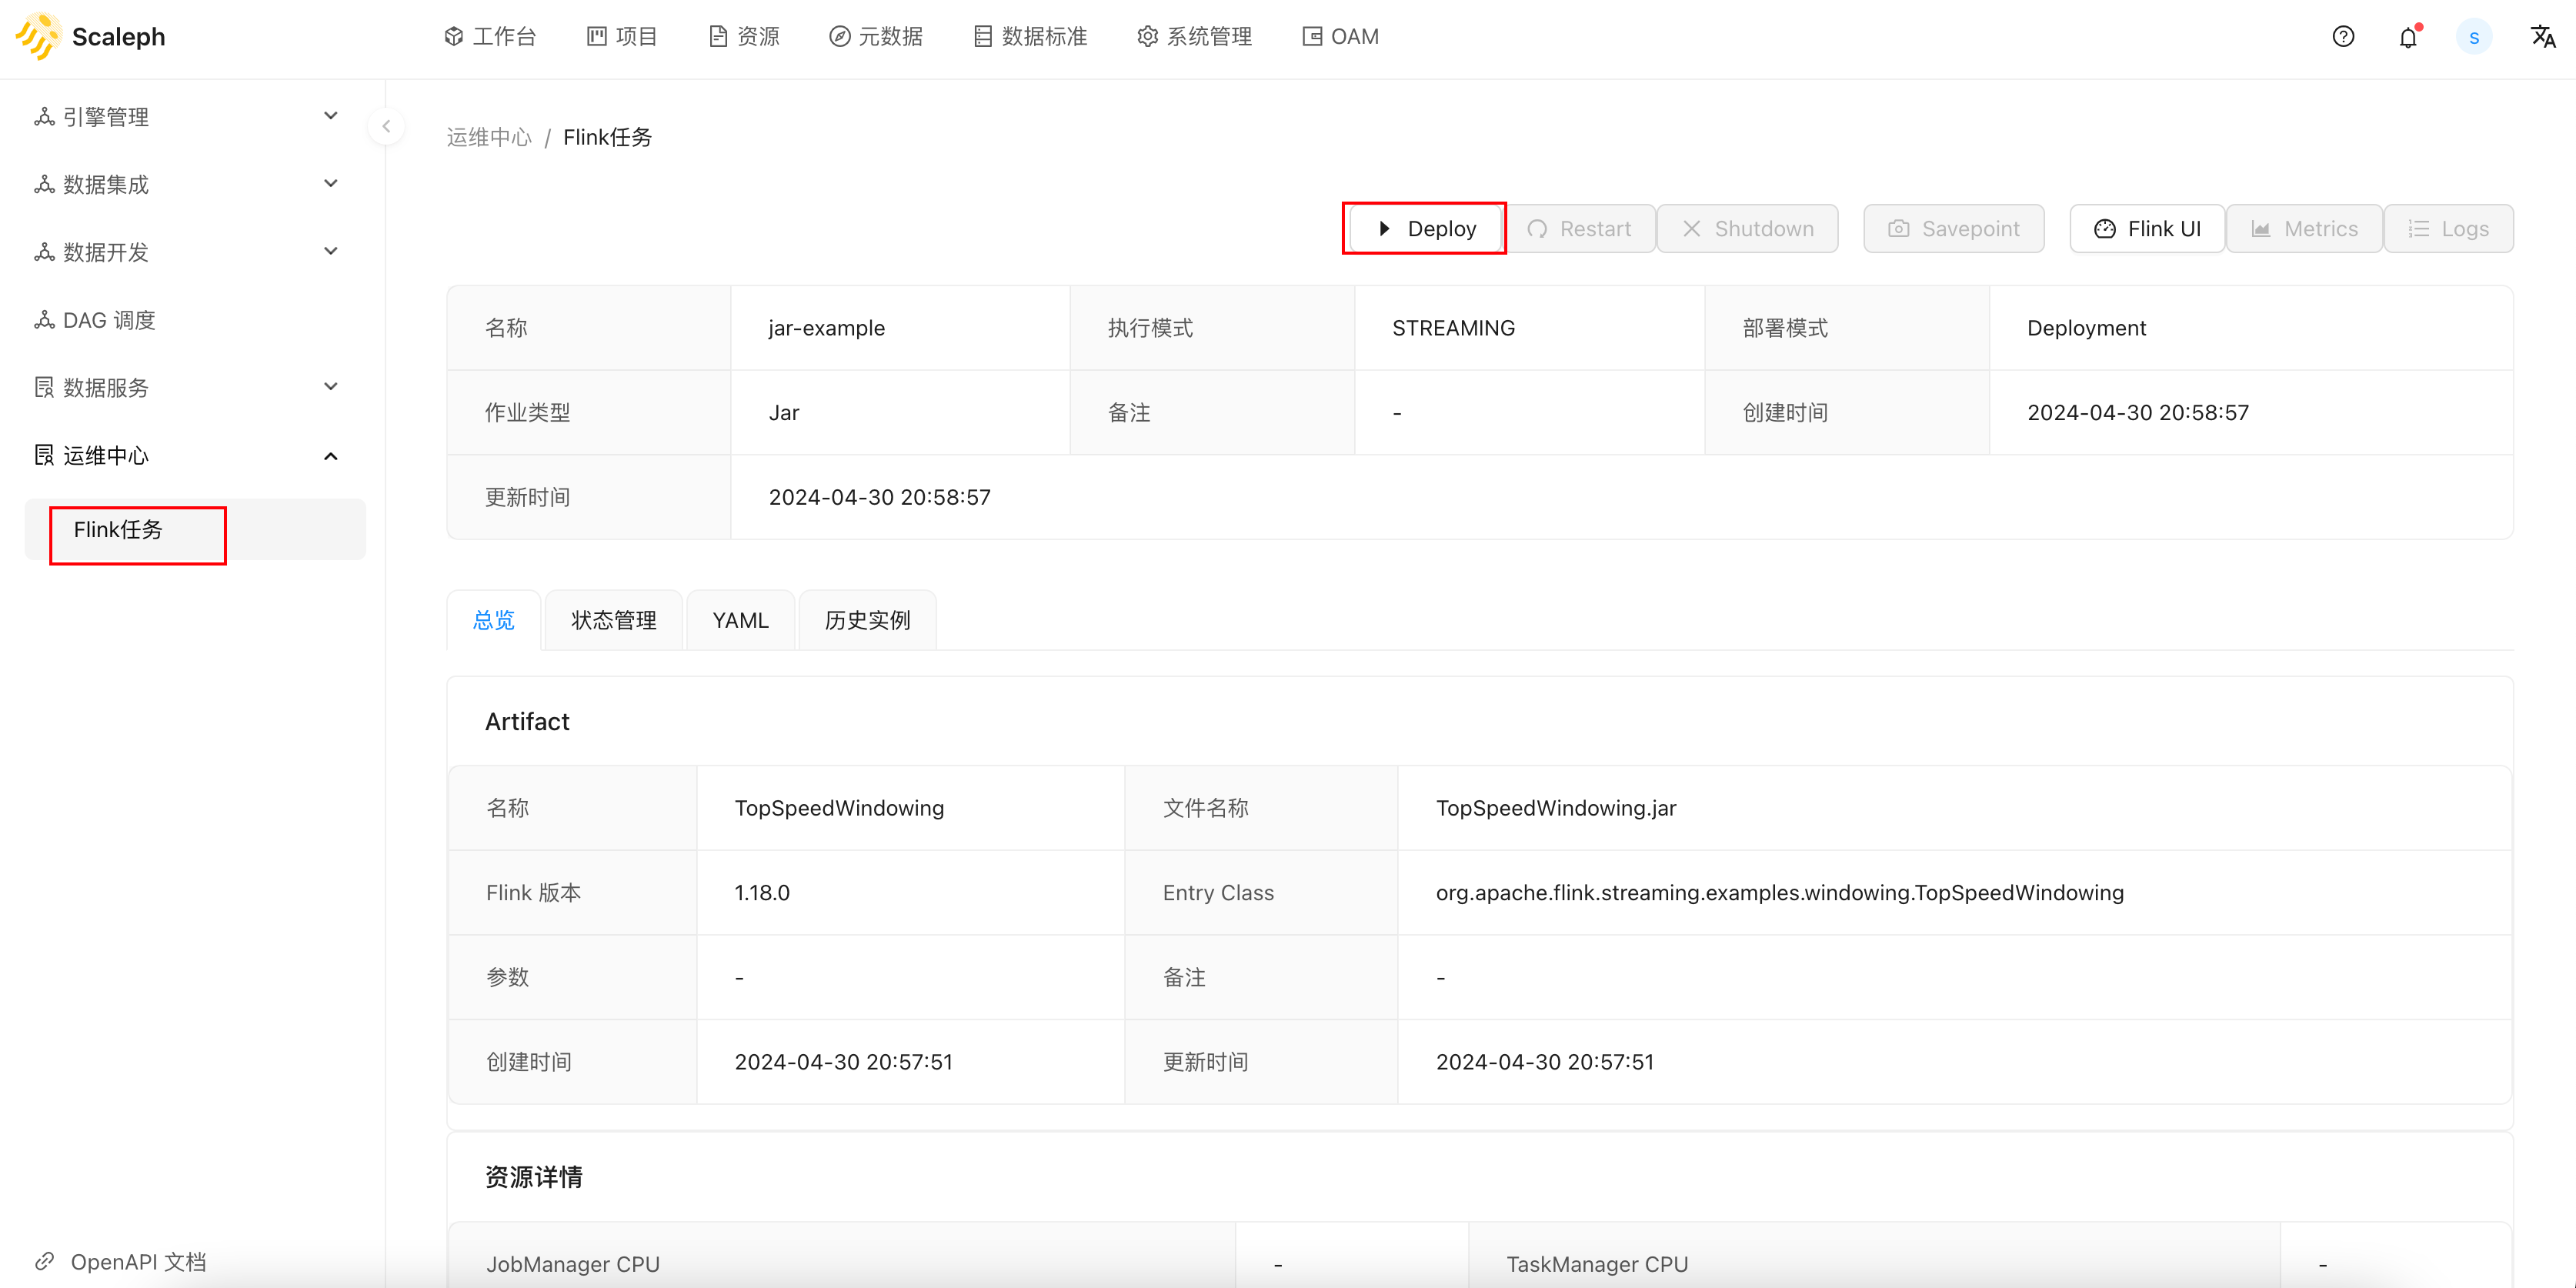The width and height of the screenshot is (2576, 1288).
Task: Click the list icon on Logs
Action: (x=2418, y=229)
